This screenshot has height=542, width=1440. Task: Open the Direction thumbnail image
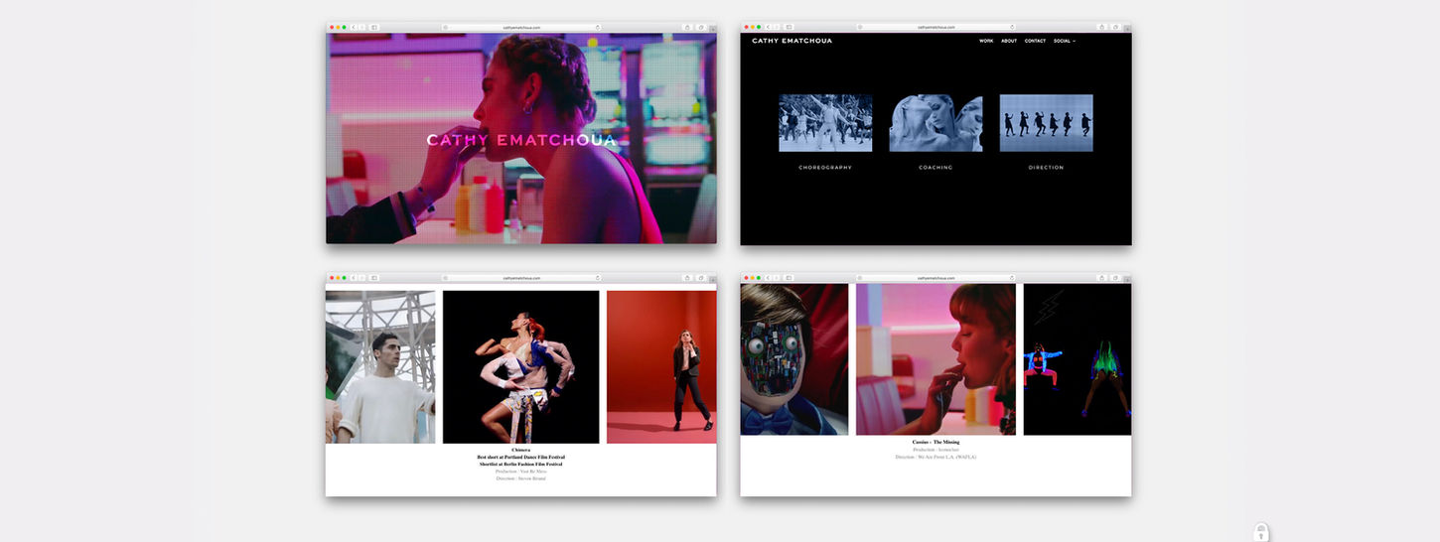(x=1046, y=123)
